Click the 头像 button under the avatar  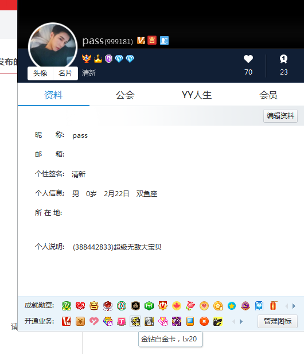(40, 73)
